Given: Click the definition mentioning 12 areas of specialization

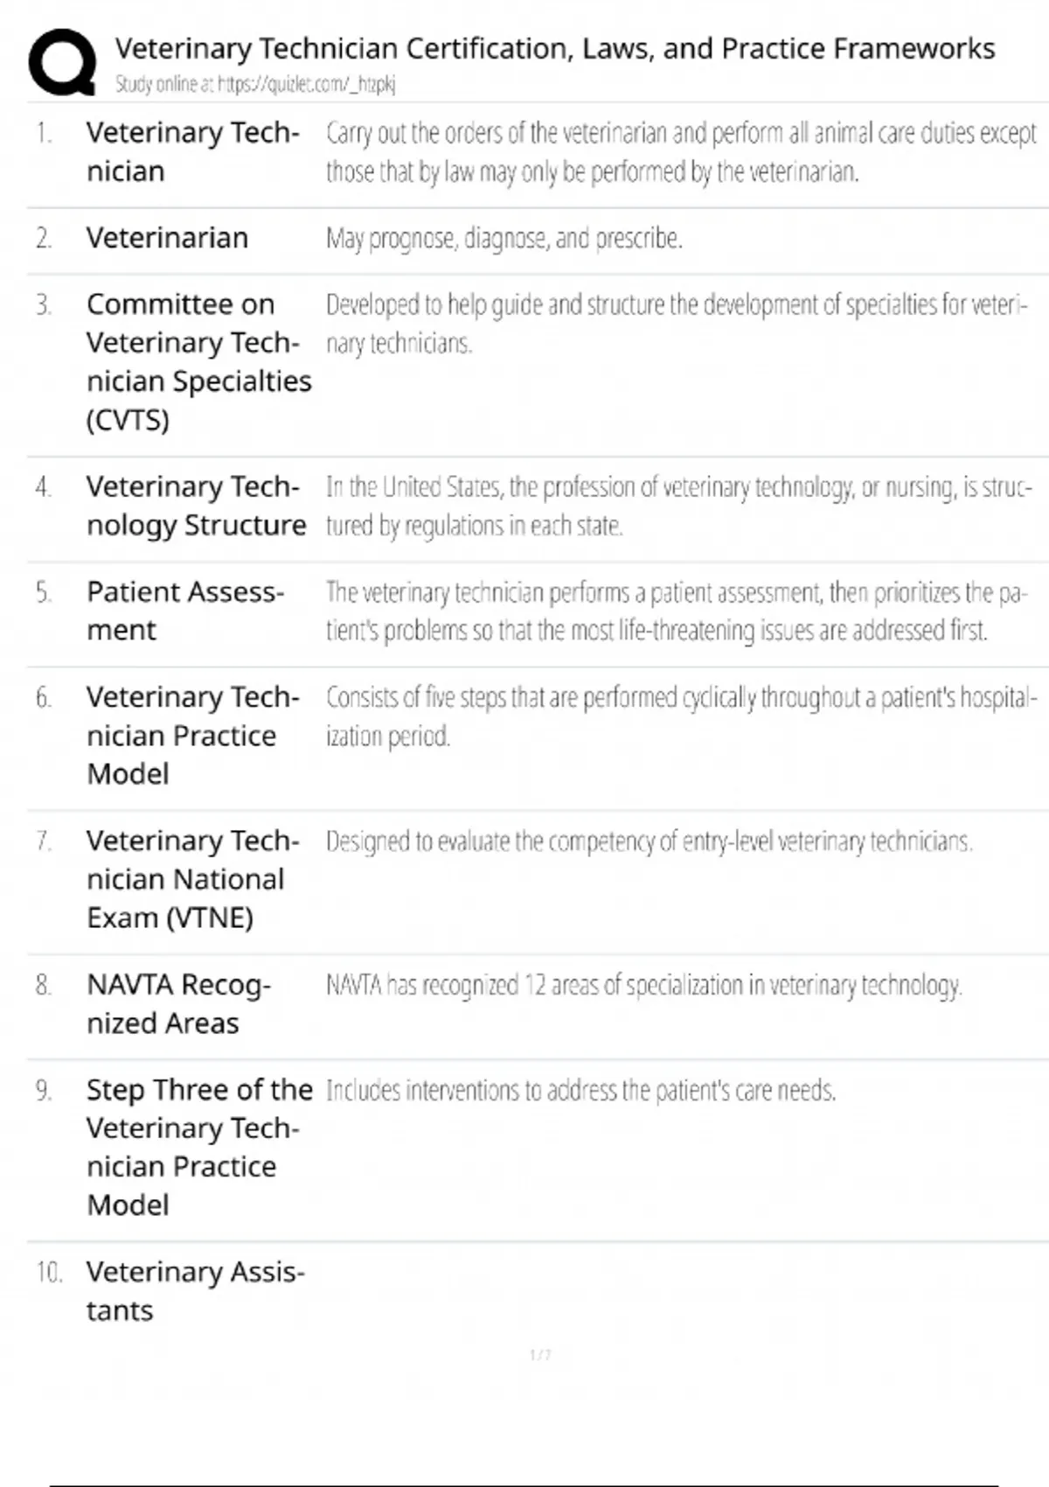Looking at the screenshot, I should 644,986.
